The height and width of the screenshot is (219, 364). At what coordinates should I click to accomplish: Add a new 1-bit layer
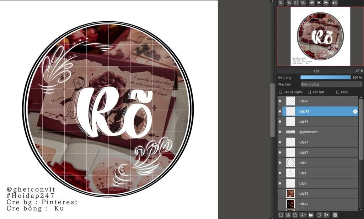pyautogui.click(x=295, y=215)
